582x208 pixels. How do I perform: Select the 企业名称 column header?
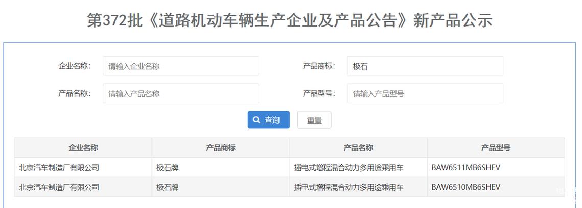point(83,148)
